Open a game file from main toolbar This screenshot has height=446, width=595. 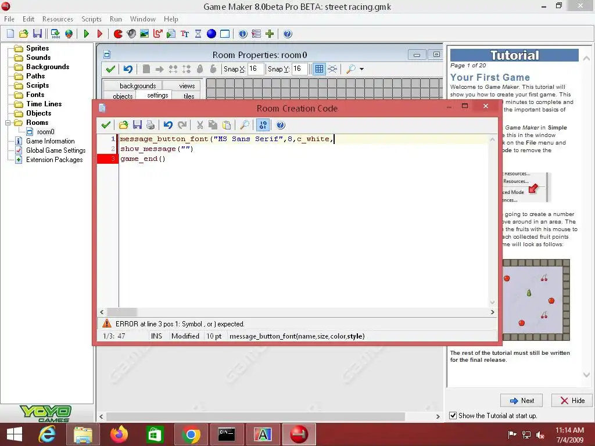click(23, 34)
